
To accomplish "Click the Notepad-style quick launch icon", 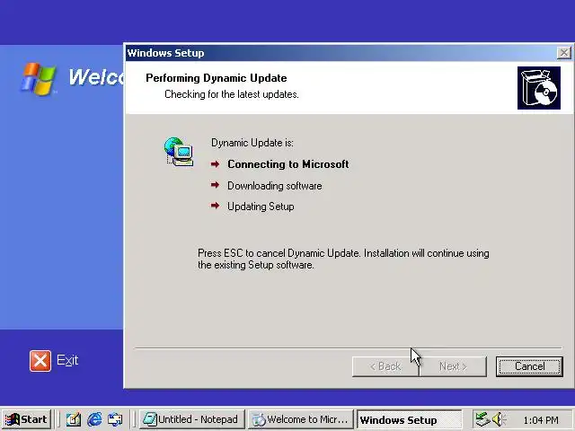I will click(74, 419).
